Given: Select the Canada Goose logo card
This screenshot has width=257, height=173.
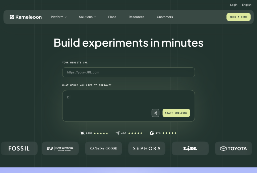Looking at the screenshot, I should 103,148.
